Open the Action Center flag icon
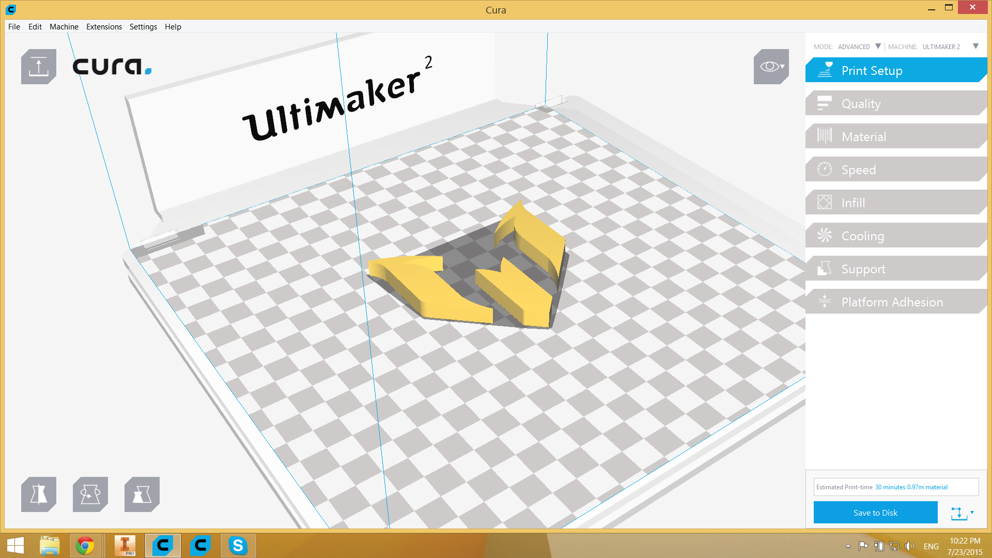The height and width of the screenshot is (558, 992). (863, 546)
